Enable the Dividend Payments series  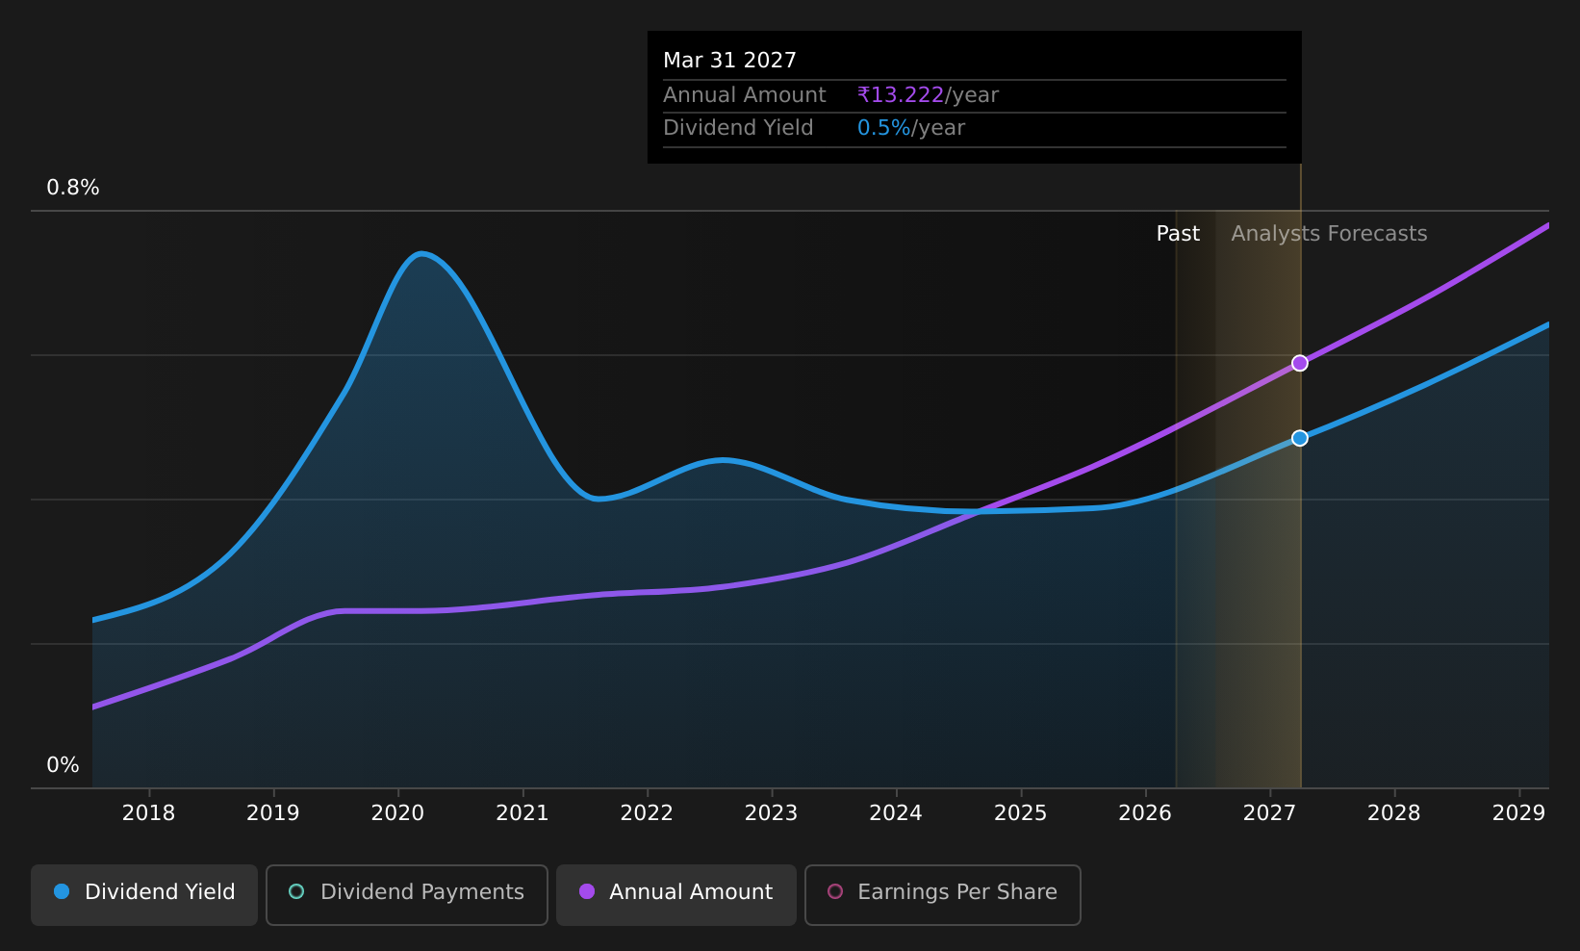coord(406,894)
